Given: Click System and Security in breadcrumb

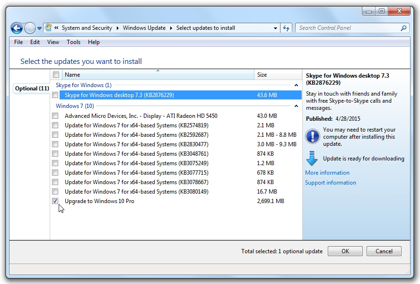Looking at the screenshot, I should (87, 28).
